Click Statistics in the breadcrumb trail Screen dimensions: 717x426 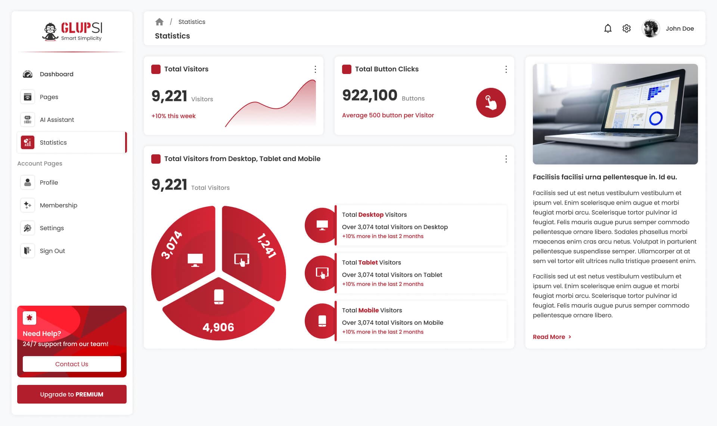pos(192,22)
